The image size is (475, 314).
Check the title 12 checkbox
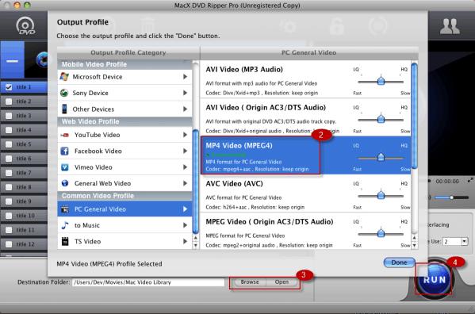tap(9, 244)
